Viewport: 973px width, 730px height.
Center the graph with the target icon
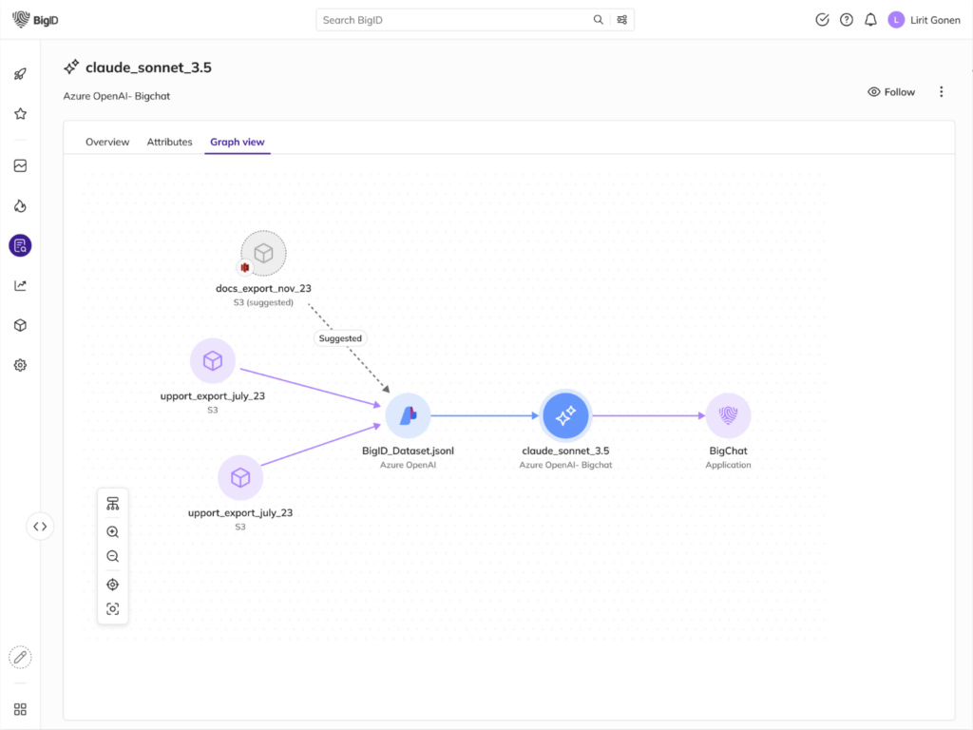coord(112,585)
